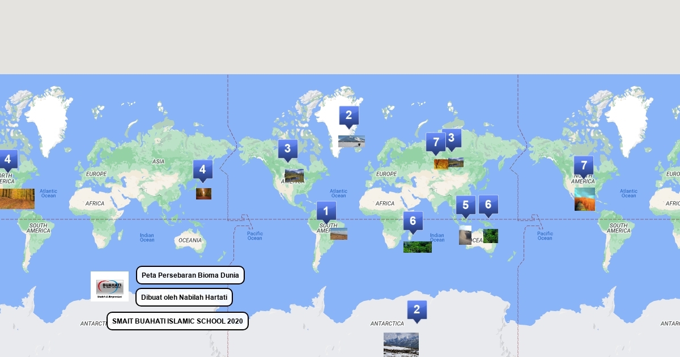The height and width of the screenshot is (357, 680).
Task: Click marker 5 over Southeast Asia
Action: pyautogui.click(x=465, y=206)
